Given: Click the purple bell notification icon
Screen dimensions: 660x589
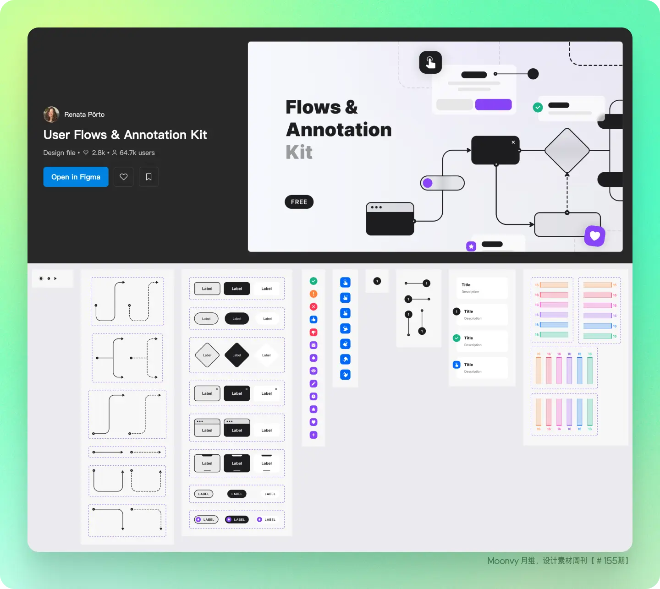Looking at the screenshot, I should (313, 358).
